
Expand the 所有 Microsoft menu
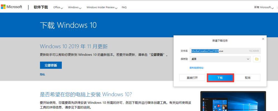264,7
